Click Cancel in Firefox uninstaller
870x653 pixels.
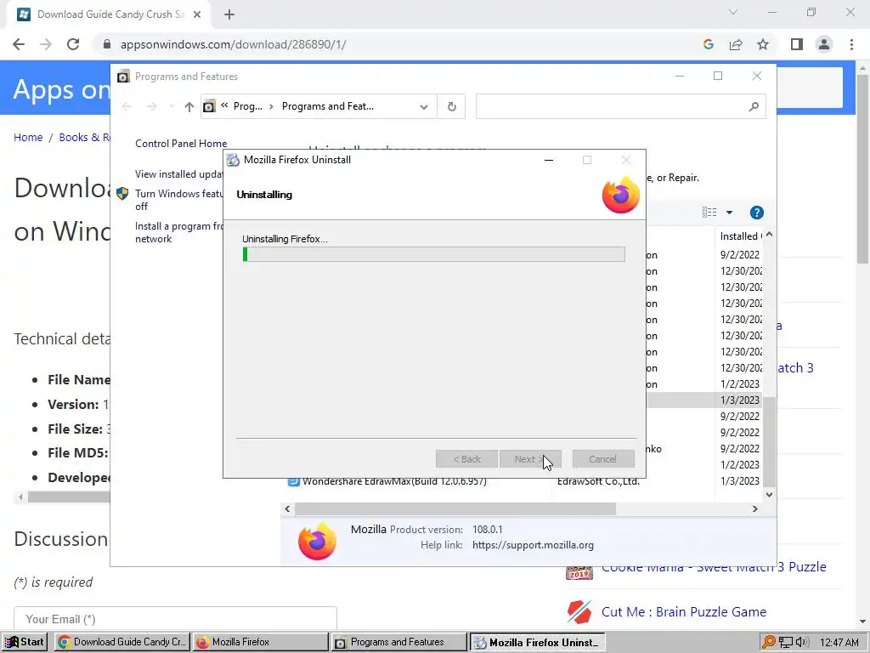[x=602, y=459]
